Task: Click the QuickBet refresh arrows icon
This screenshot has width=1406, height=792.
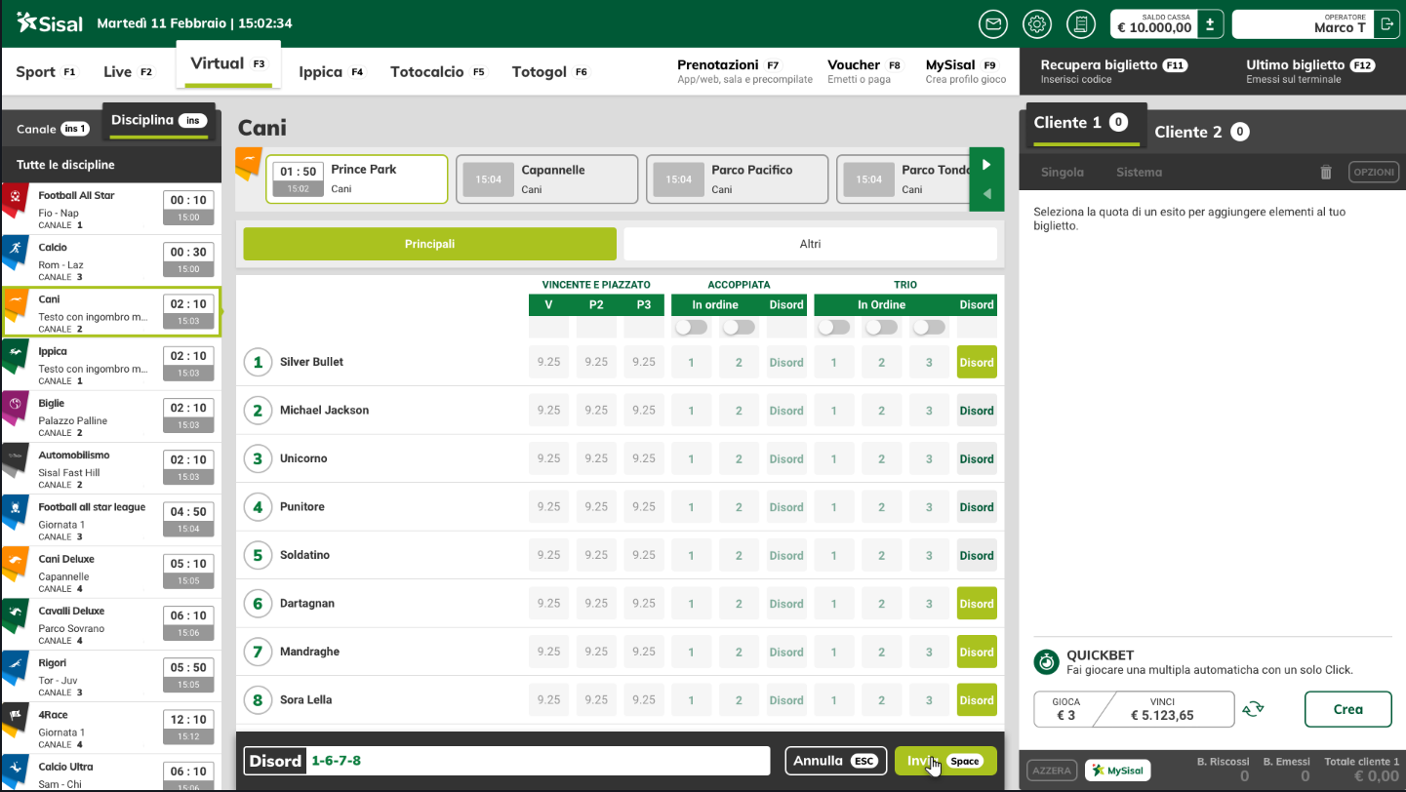Action: [x=1253, y=710]
